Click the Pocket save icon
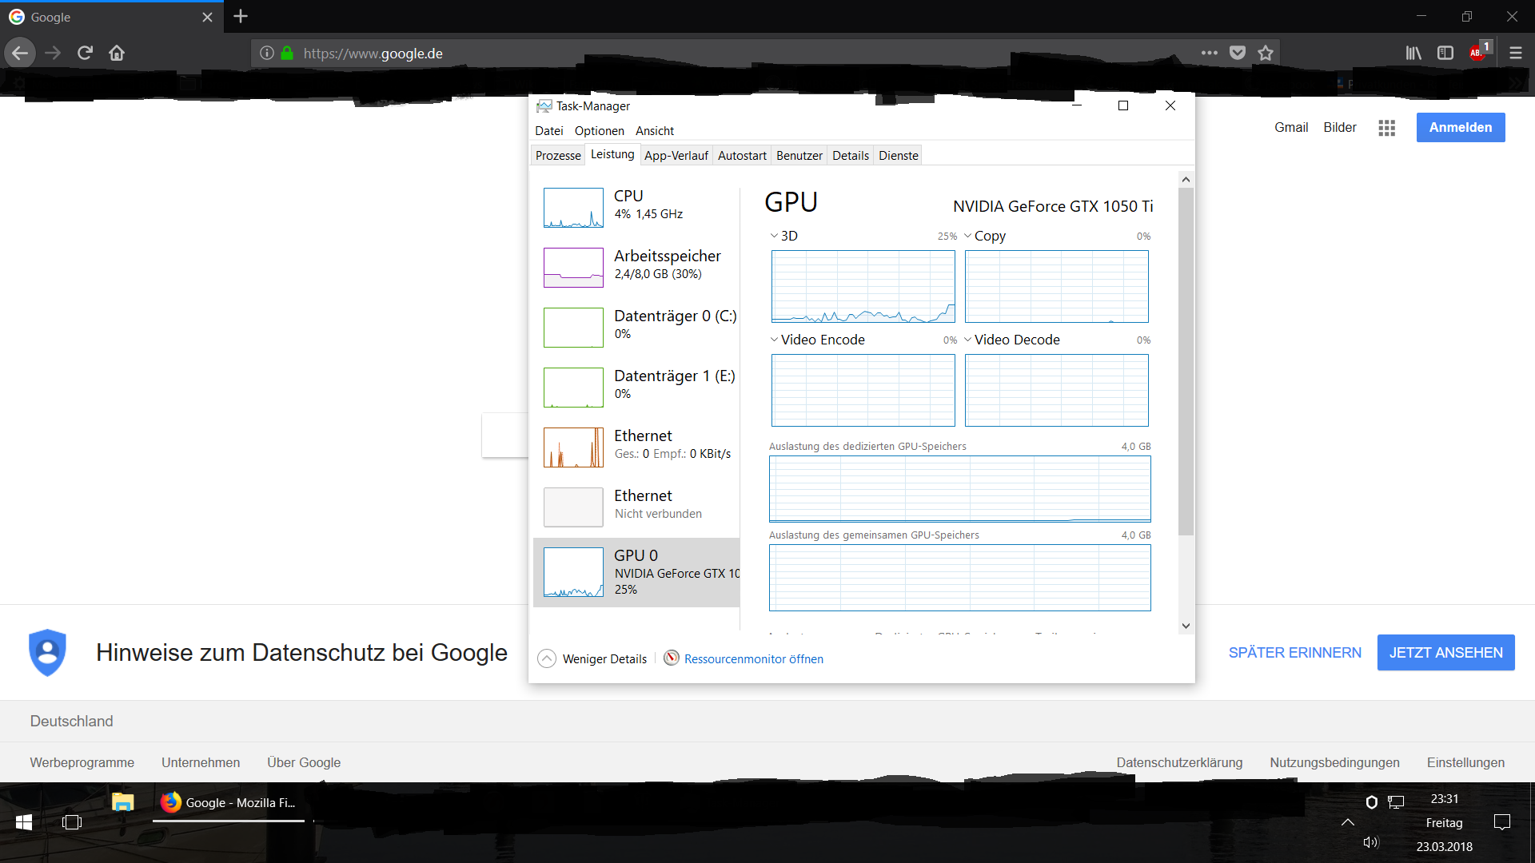Screen dimensions: 1535x863 [1237, 53]
